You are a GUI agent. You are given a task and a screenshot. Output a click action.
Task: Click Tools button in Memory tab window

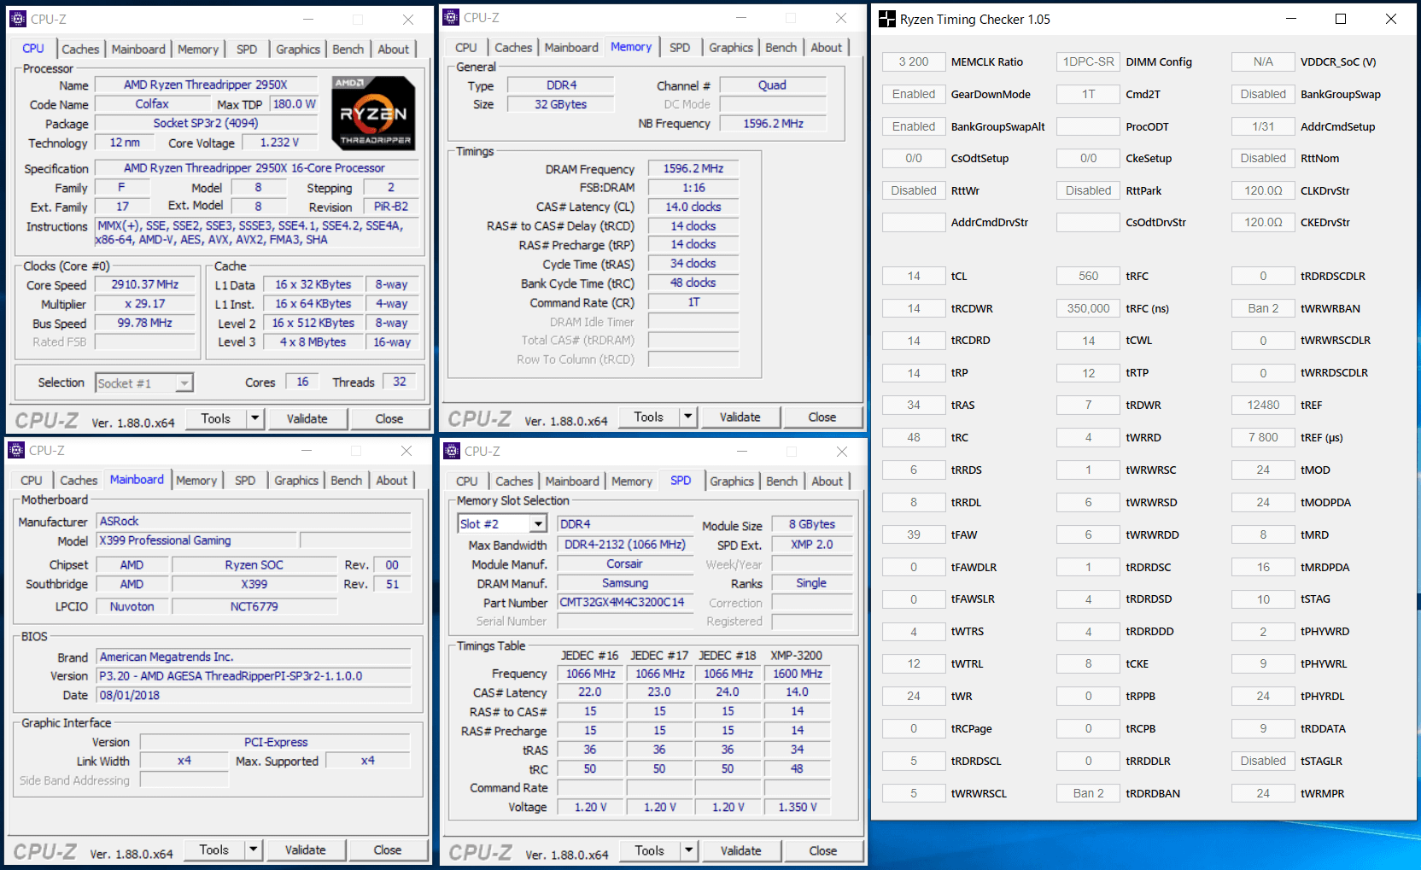pos(649,417)
